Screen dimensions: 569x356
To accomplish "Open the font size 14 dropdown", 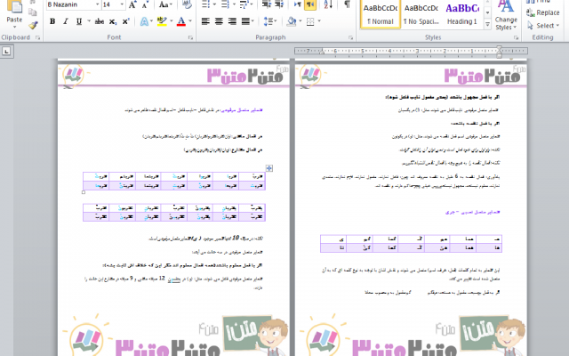I will click(x=122, y=4).
